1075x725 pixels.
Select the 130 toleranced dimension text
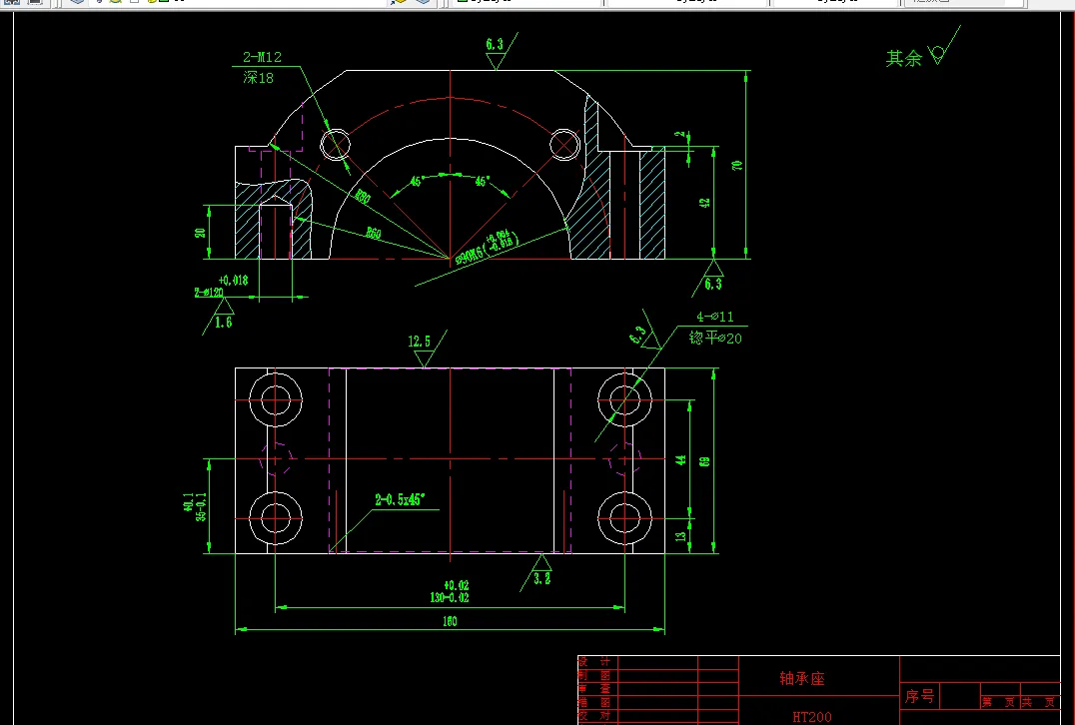(x=450, y=591)
